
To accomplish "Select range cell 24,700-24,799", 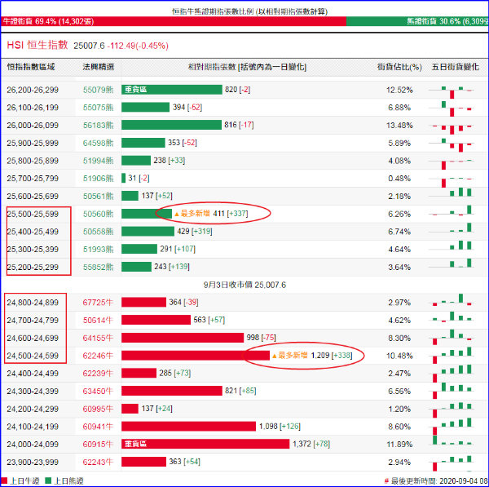I will 33,321.
